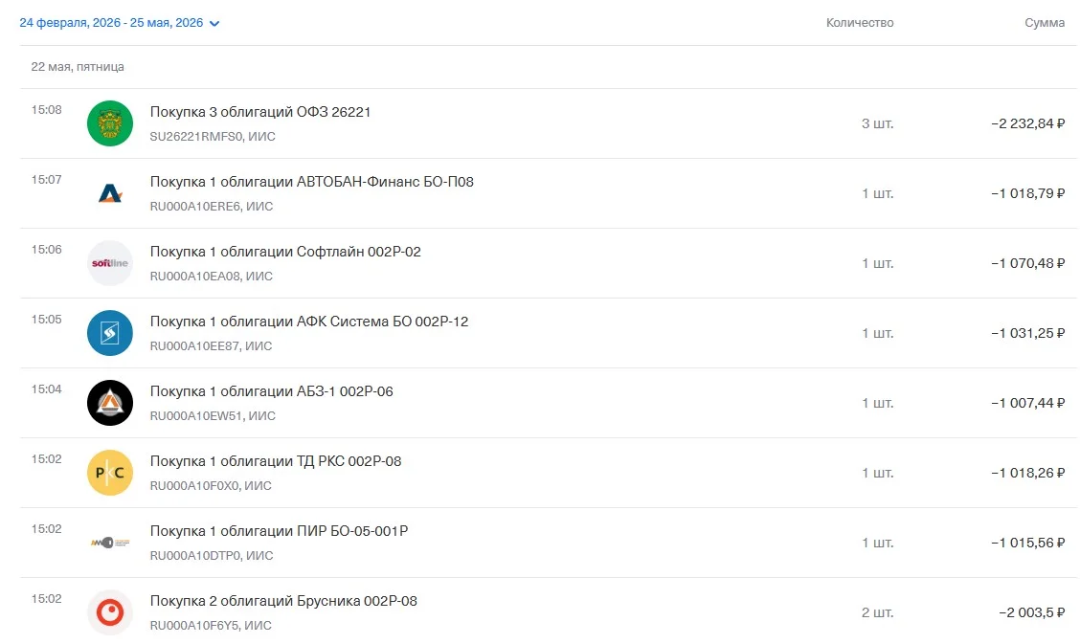Screen dimensions: 1080x644
Task: Click the red Брусника circle logo icon
Action: click(x=110, y=612)
